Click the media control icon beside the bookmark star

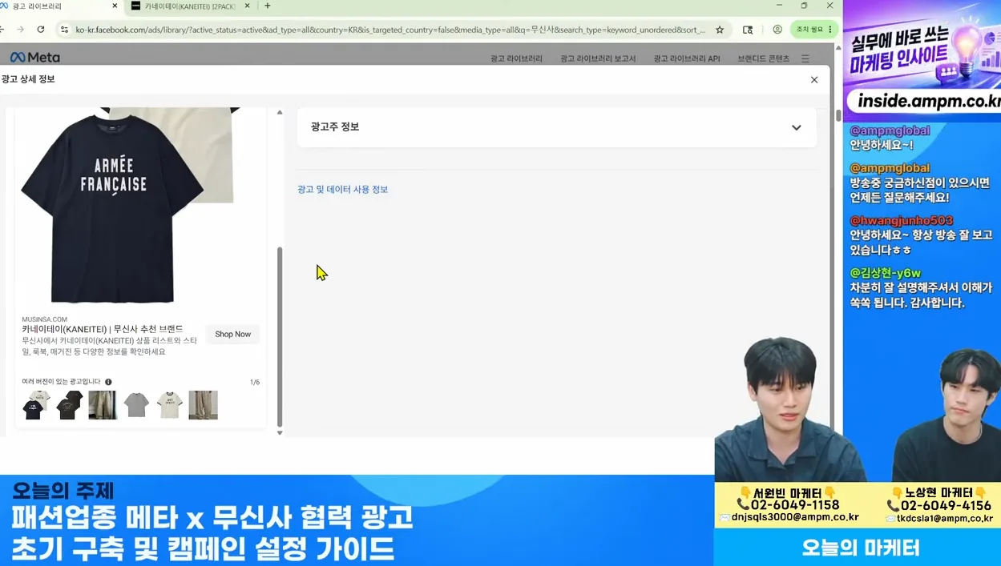(748, 30)
